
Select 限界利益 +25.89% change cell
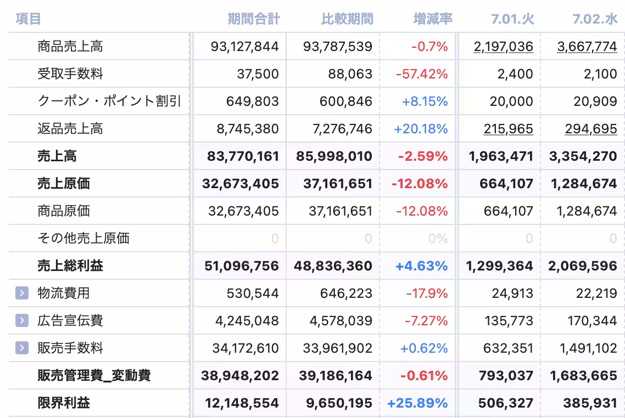coord(417,403)
